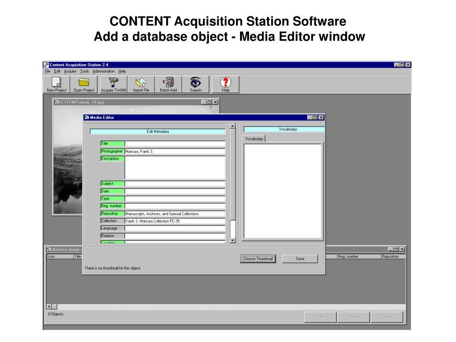456x342 pixels.
Task: Click the green Subject field label
Action: pyautogui.click(x=113, y=183)
